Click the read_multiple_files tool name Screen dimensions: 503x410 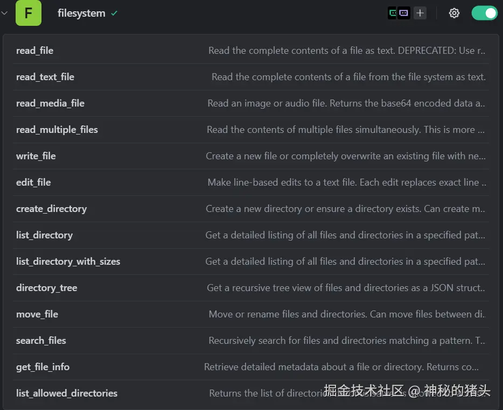point(57,130)
